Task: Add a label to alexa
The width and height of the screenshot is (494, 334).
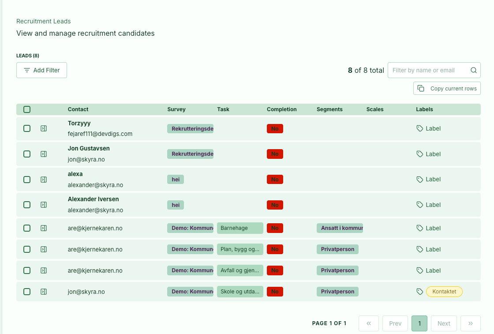Action: pos(428,179)
